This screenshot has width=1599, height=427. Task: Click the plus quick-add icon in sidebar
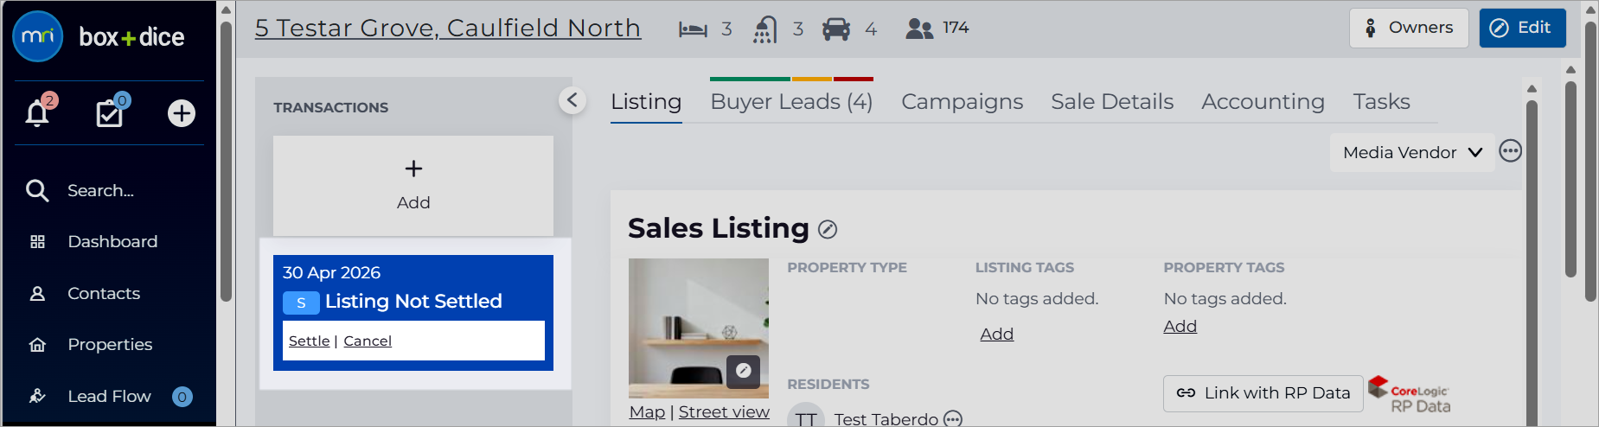pyautogui.click(x=182, y=113)
